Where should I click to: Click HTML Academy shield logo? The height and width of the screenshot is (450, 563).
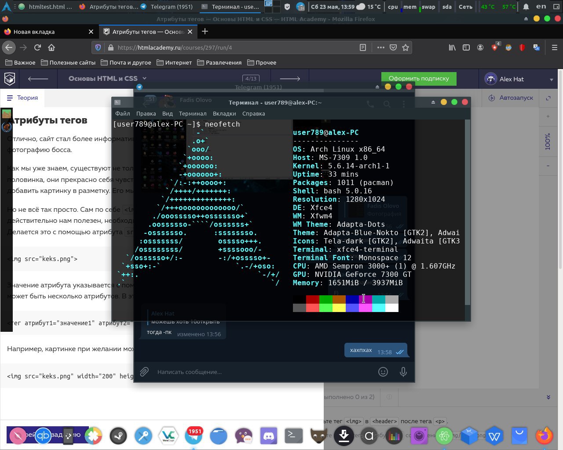[x=10, y=79]
